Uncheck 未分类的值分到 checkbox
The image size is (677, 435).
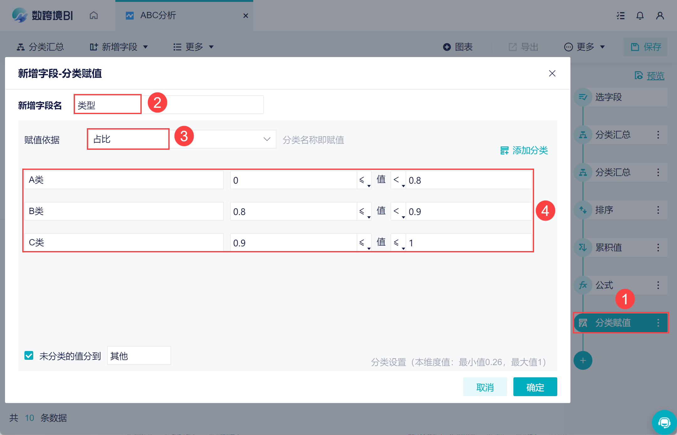[29, 356]
